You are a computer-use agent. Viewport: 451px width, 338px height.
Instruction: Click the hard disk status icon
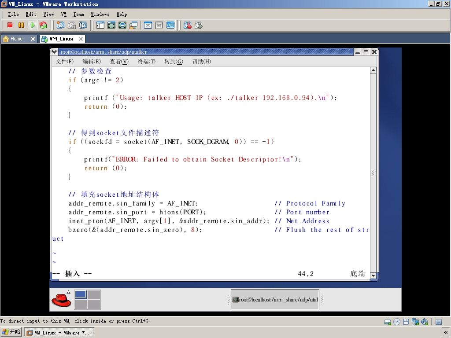click(x=388, y=322)
